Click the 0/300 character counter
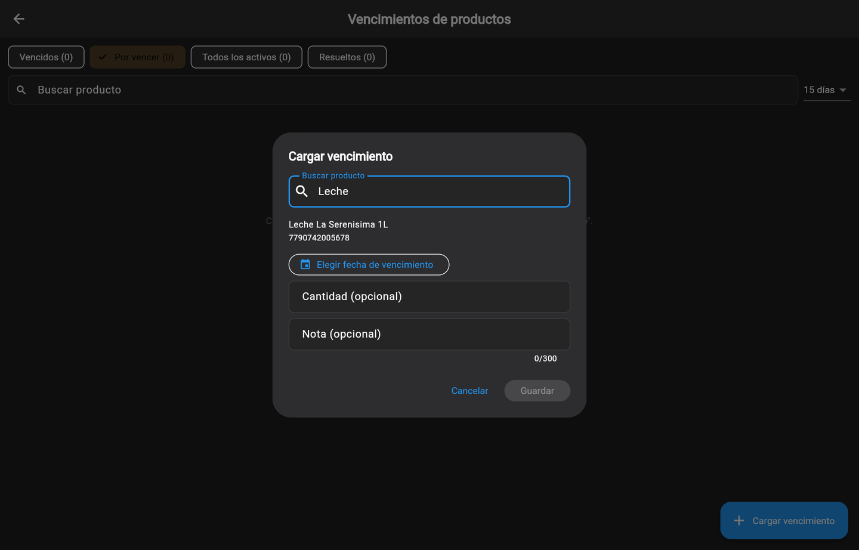Viewport: 859px width, 550px height. 545,359
